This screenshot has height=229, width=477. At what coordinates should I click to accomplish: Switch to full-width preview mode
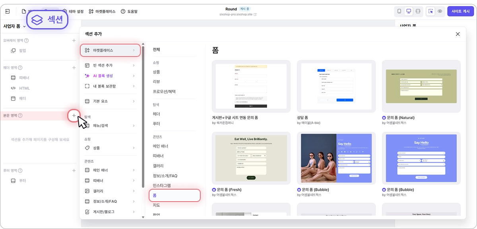coord(418,12)
